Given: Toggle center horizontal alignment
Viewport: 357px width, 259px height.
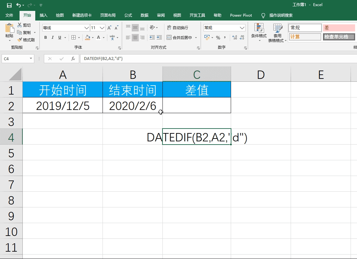Looking at the screenshot, I should click(x=135, y=38).
